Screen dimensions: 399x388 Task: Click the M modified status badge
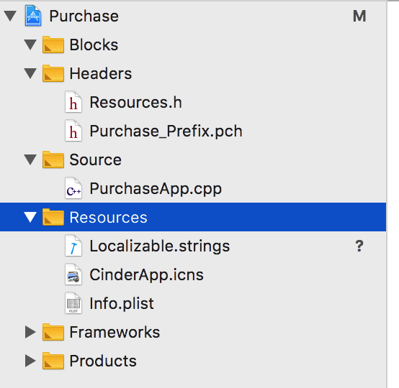point(359,17)
